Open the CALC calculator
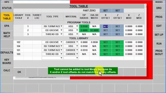Viewport: 166px width, 93px height. pyautogui.click(x=7, y=70)
